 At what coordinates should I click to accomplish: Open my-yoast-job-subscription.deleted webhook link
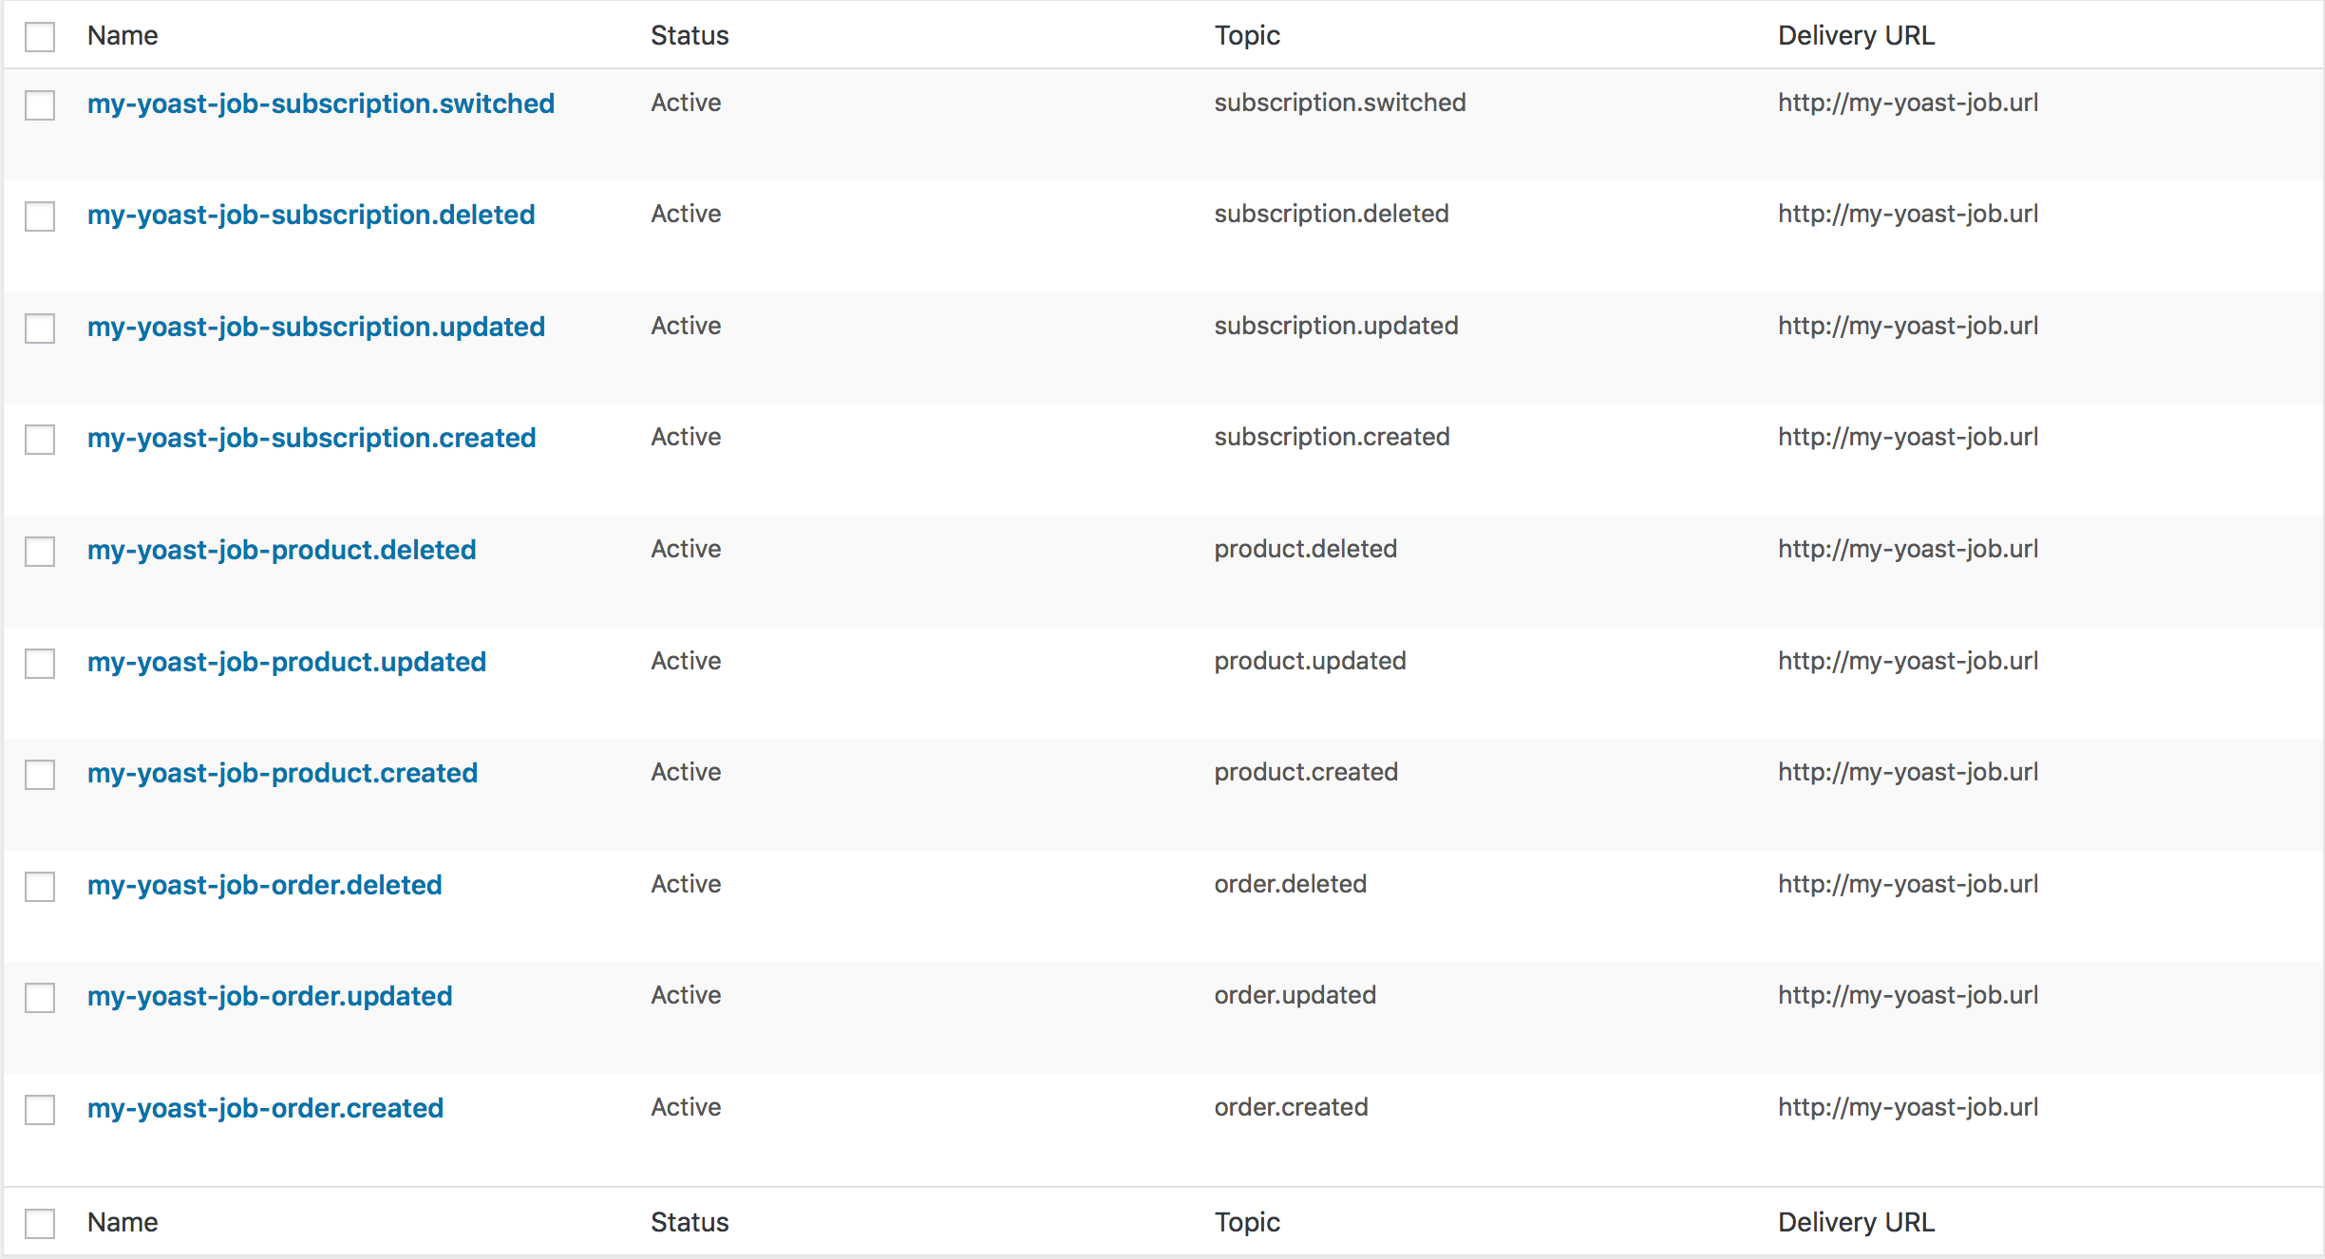click(x=311, y=215)
